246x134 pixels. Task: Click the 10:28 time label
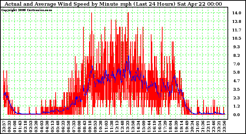(101, 126)
